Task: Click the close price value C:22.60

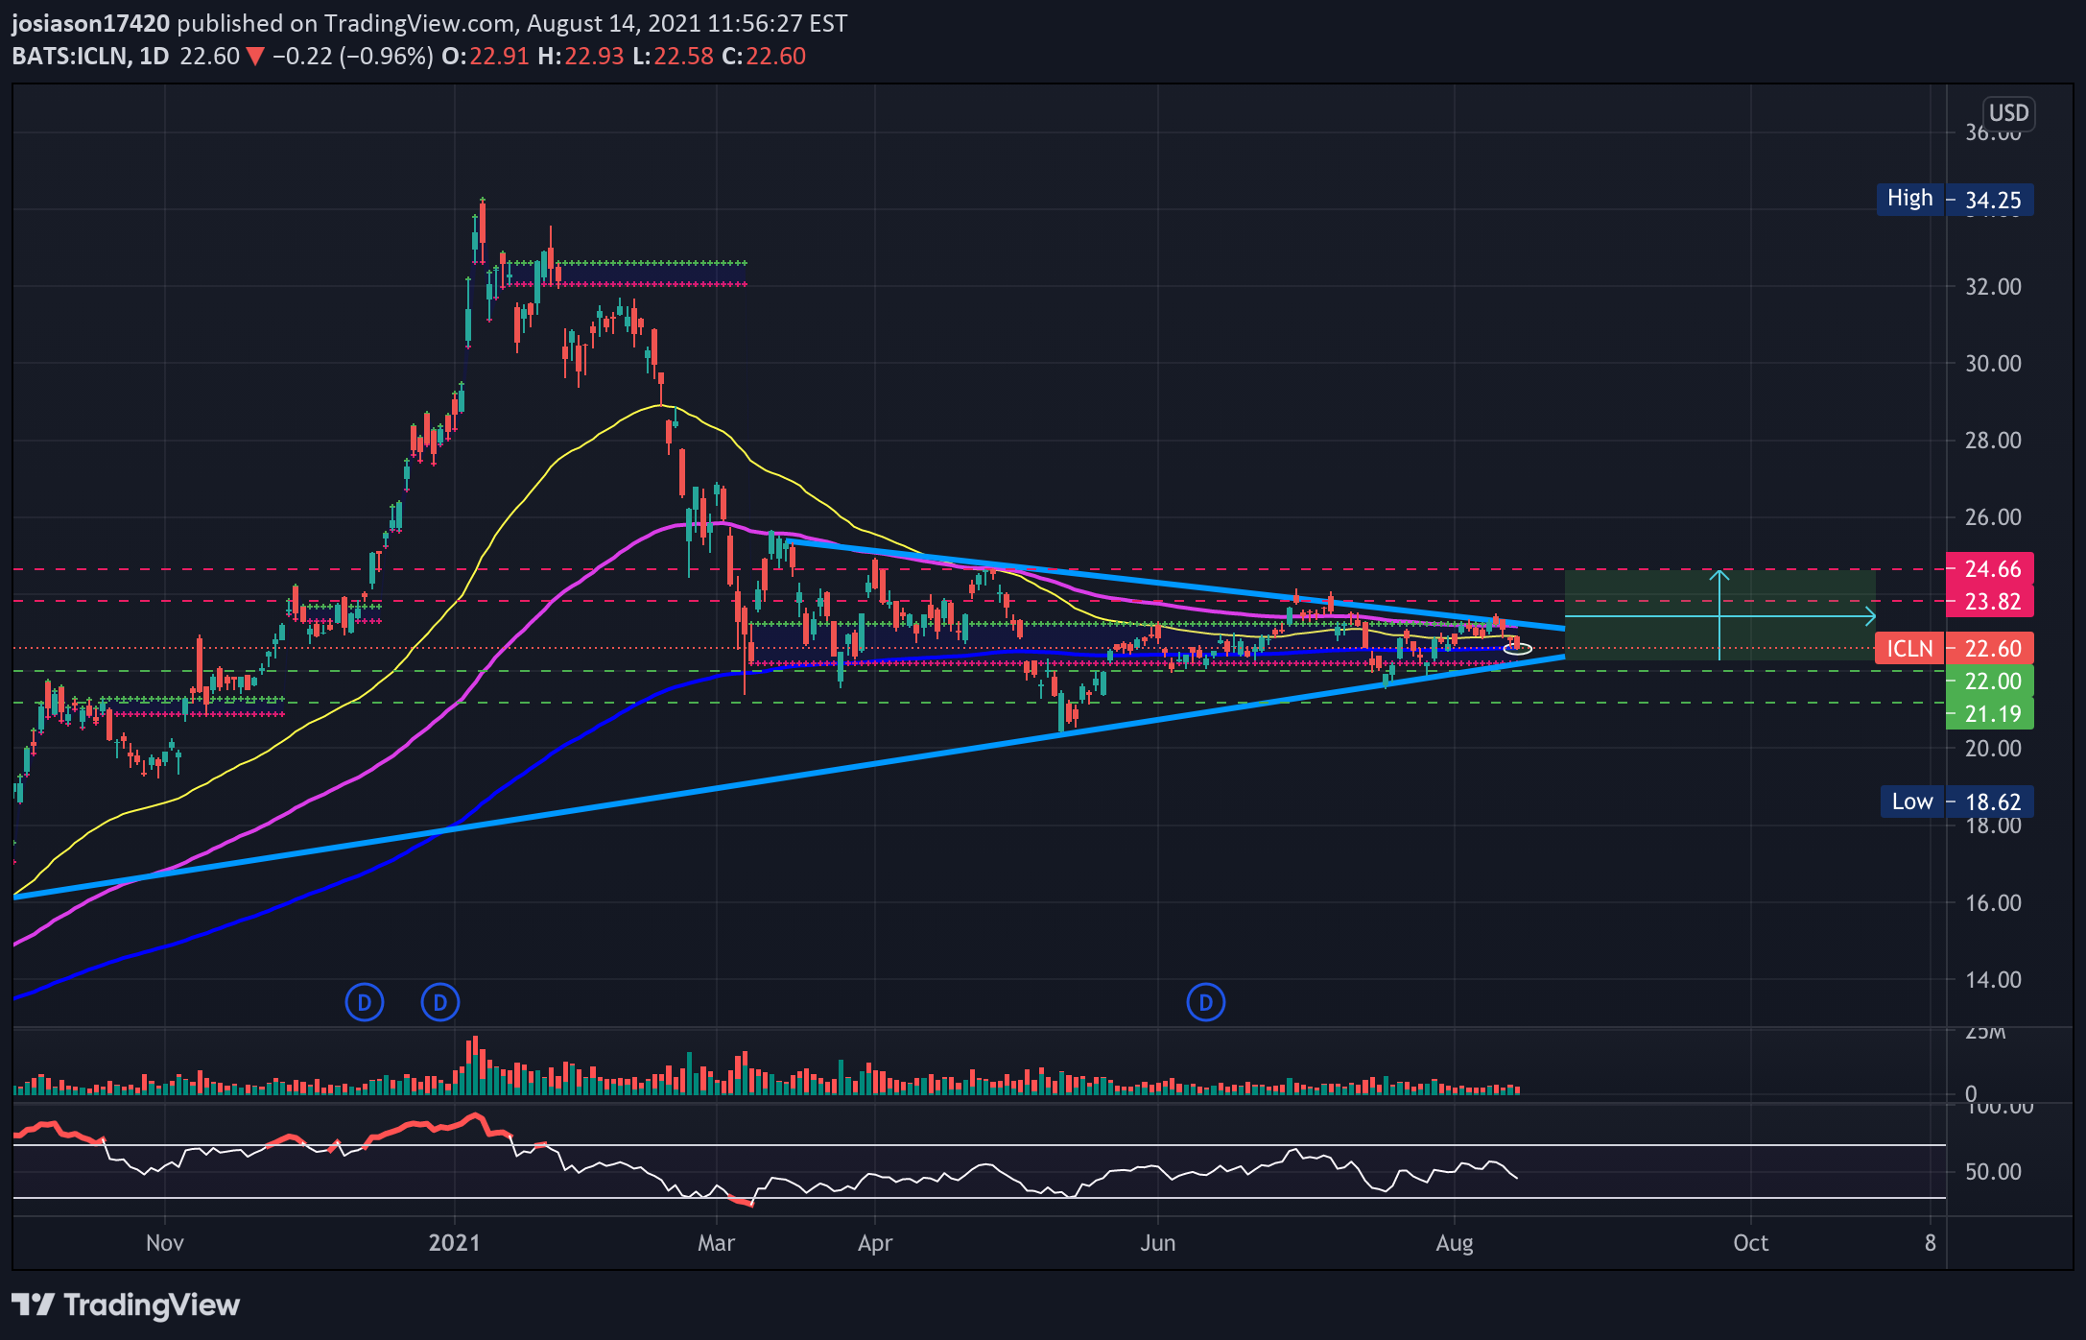Action: pyautogui.click(x=764, y=57)
